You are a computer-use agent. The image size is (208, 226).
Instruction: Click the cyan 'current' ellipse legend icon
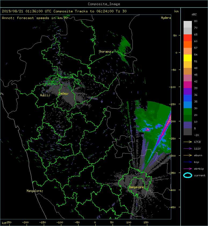188,175
